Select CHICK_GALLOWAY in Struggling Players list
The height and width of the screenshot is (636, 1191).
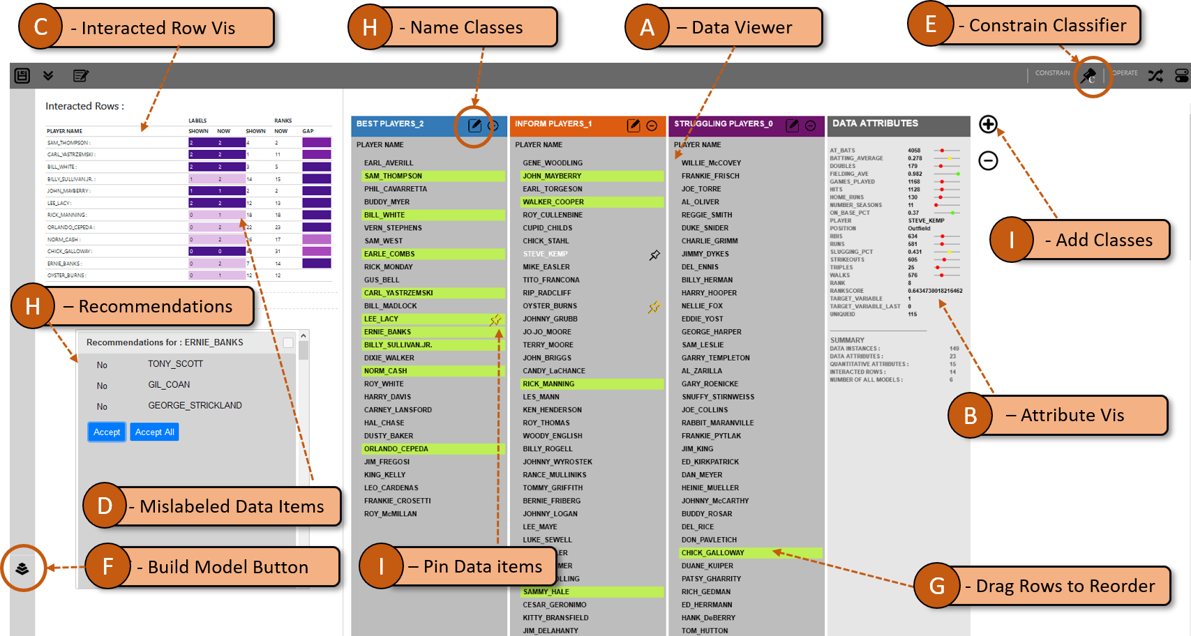[x=713, y=553]
